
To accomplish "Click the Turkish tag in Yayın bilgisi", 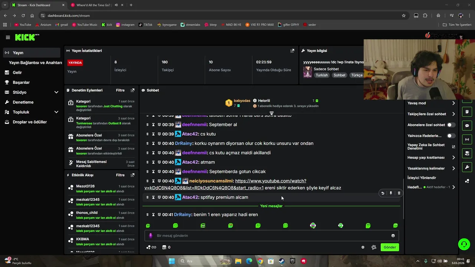I will click(322, 75).
